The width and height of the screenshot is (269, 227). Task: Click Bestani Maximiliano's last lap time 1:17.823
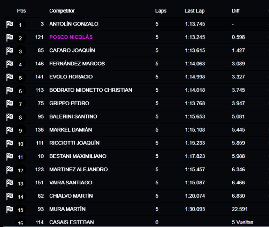(195, 156)
